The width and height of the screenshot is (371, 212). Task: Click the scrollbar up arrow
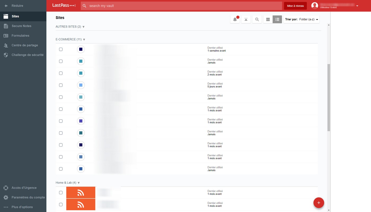(x=329, y=25)
